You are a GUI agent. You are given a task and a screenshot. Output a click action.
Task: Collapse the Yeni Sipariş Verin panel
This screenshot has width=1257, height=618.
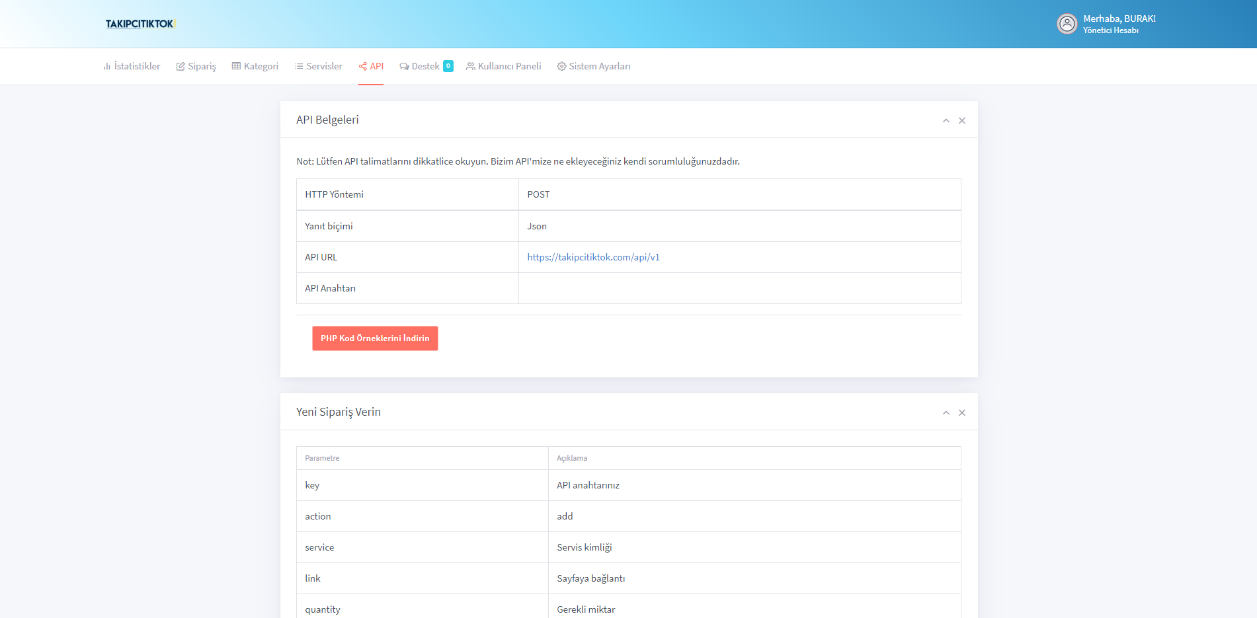pos(946,412)
